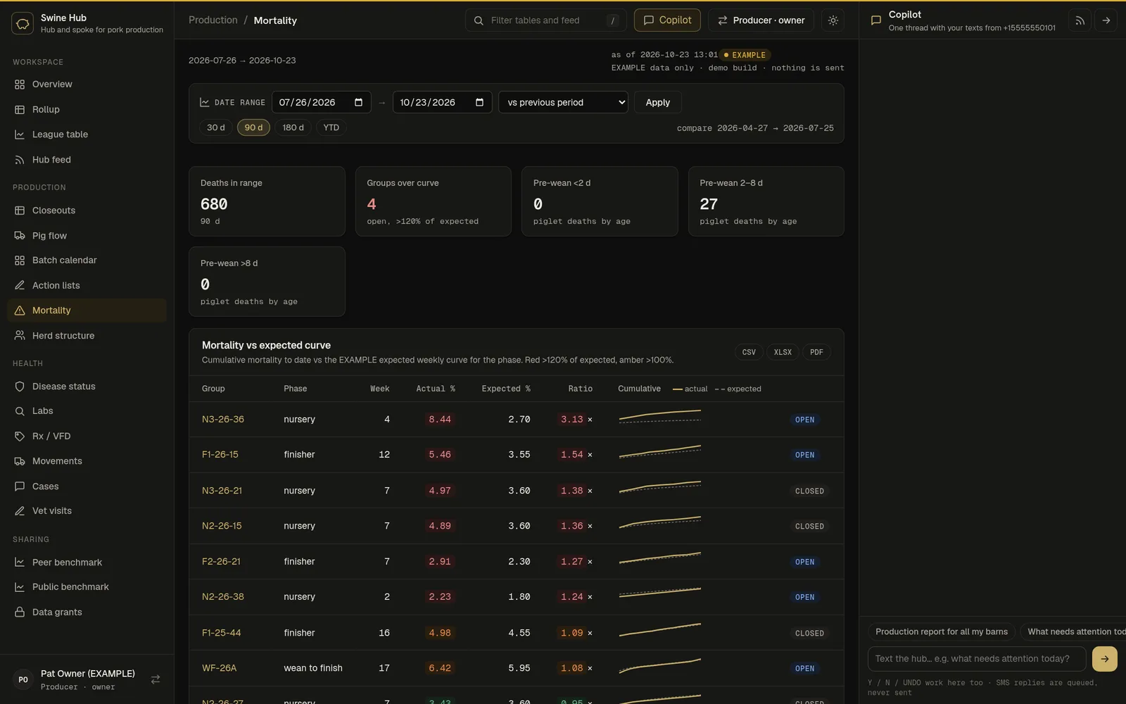Open Labs section
The width and height of the screenshot is (1126, 704).
(x=87, y=411)
